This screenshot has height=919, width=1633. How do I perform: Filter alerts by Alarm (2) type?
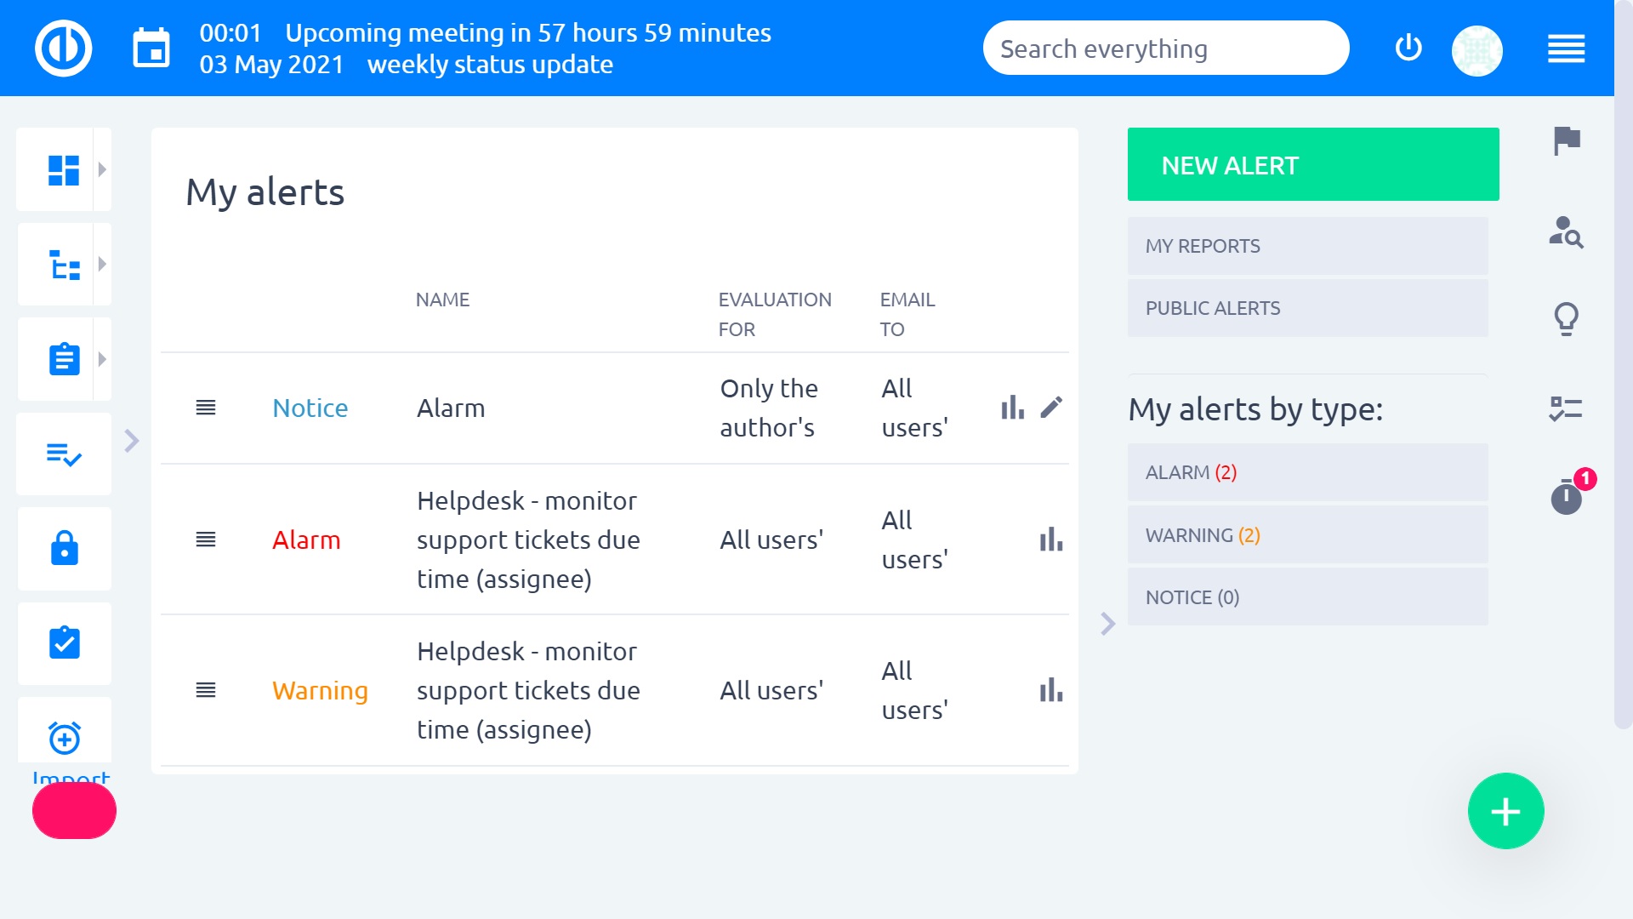coord(1307,472)
